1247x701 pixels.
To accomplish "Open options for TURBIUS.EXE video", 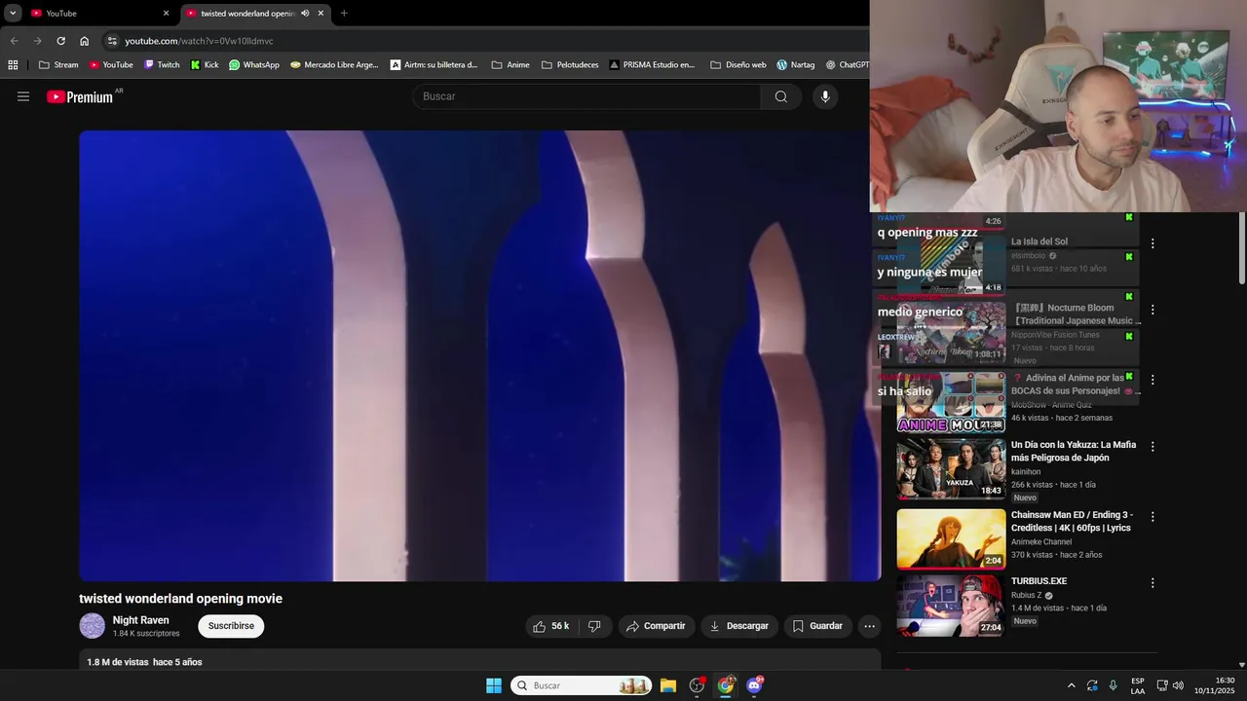I will point(1153,583).
